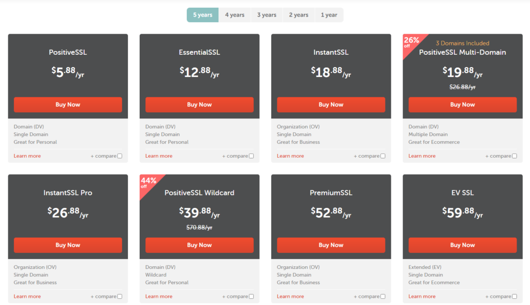The image size is (530, 305).
Task: Follow EssentialSSL Learn more link
Action: tap(158, 156)
